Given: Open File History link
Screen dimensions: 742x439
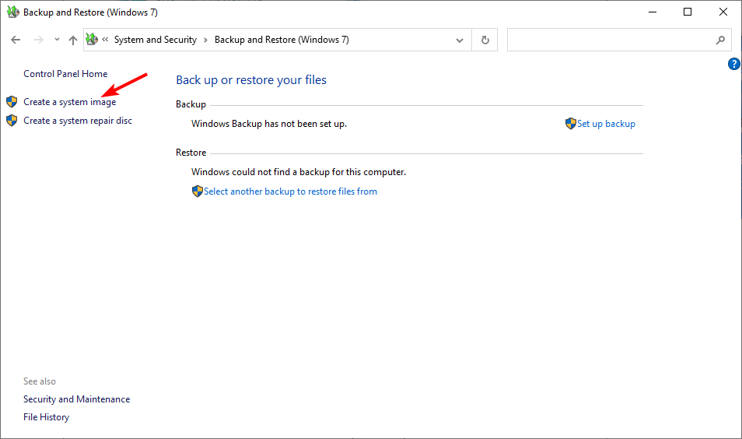Looking at the screenshot, I should [x=47, y=417].
